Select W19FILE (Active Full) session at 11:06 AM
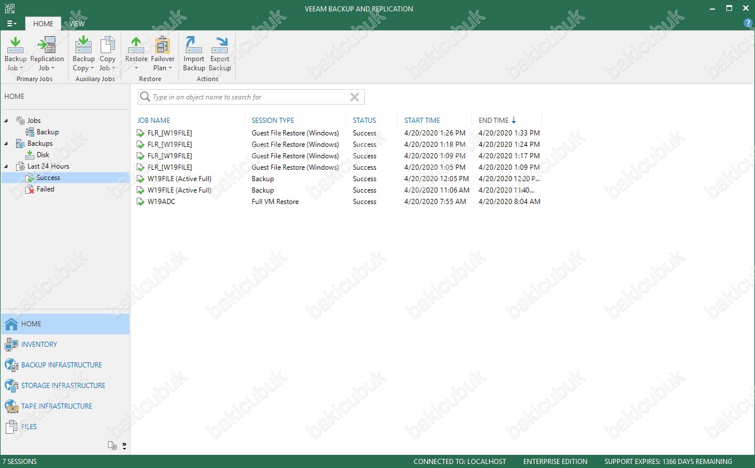 (339, 190)
